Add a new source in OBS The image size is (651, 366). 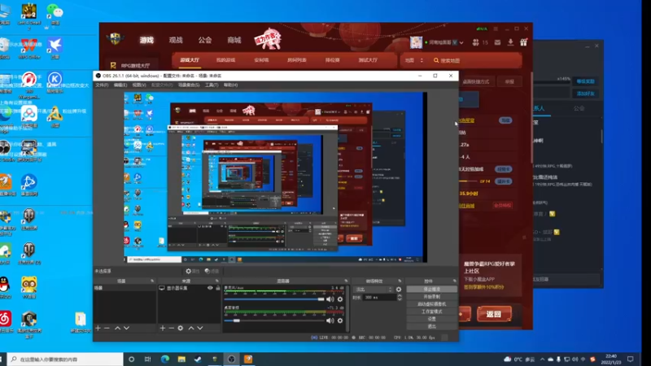162,328
